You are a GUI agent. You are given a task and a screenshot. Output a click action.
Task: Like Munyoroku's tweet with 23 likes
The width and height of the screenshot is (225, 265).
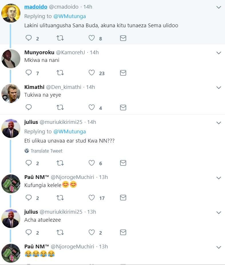point(92,73)
